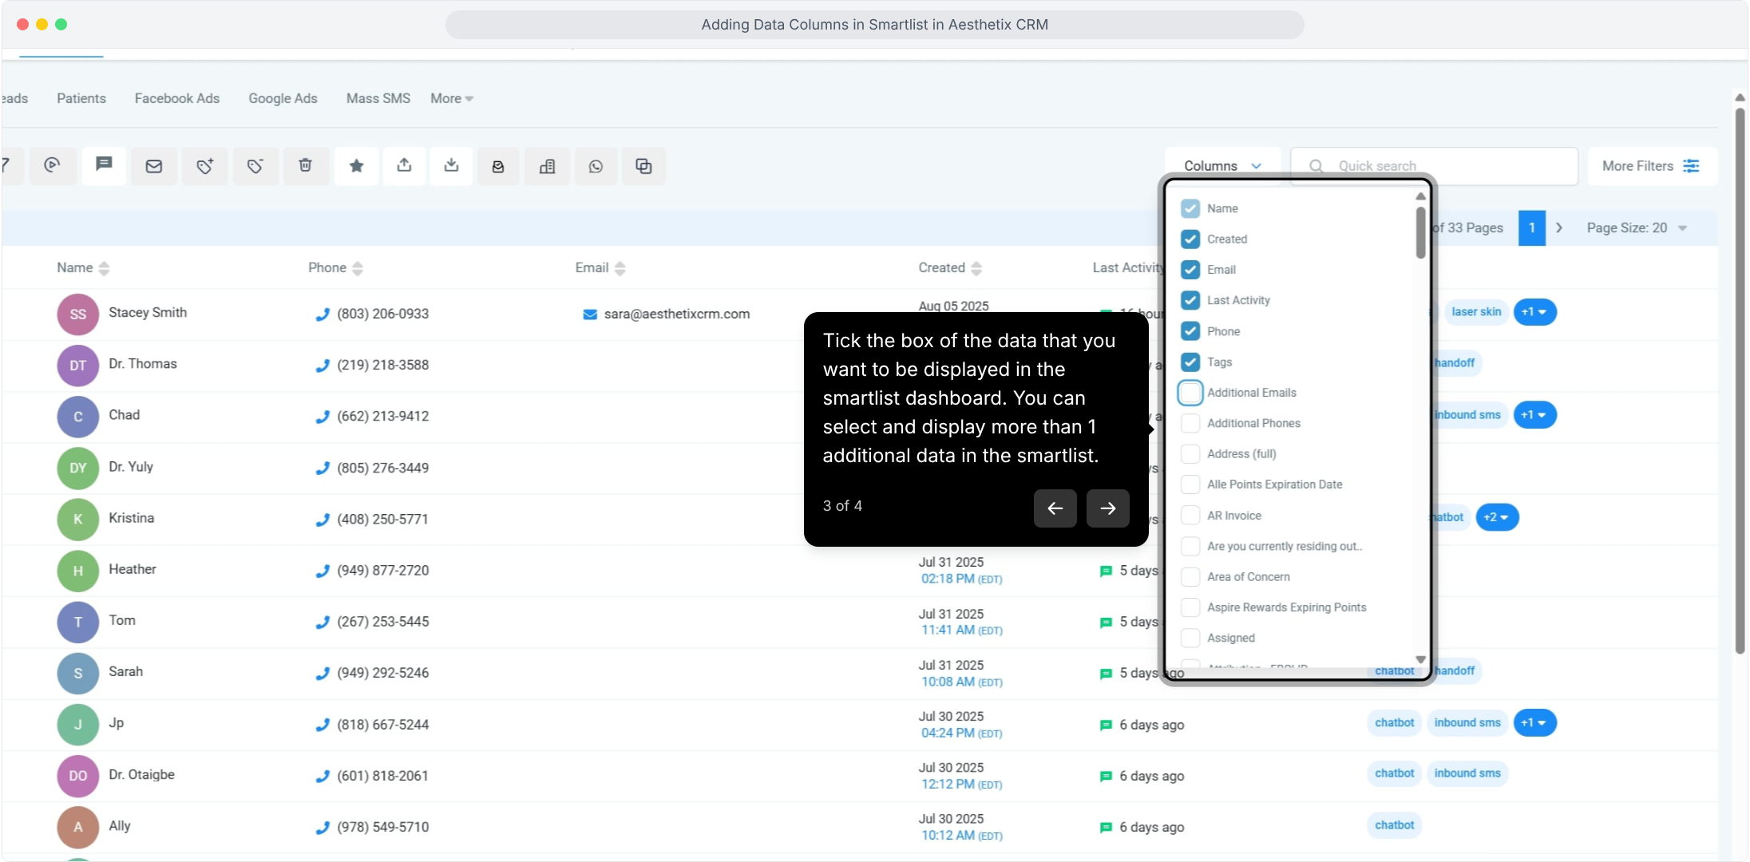Click the Quick search magnifier icon
Screen dimensions: 1750x862
tap(1316, 166)
